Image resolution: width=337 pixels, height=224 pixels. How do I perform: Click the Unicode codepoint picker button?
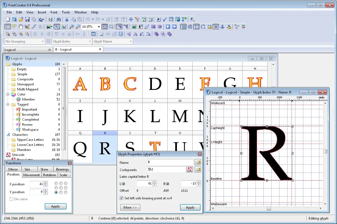(190, 169)
